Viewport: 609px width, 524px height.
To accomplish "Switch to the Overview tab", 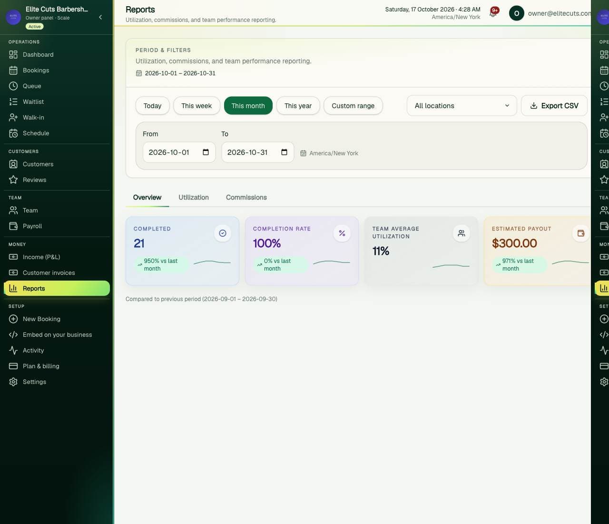I will pos(147,198).
